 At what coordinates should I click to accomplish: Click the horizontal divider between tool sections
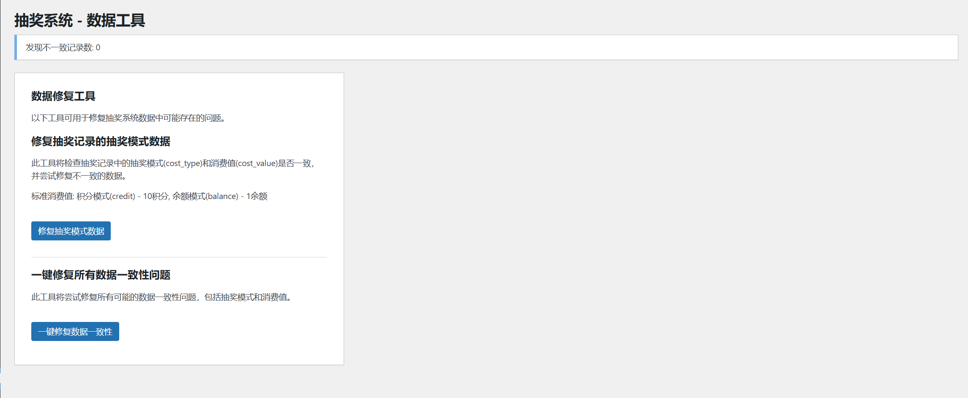click(x=179, y=257)
